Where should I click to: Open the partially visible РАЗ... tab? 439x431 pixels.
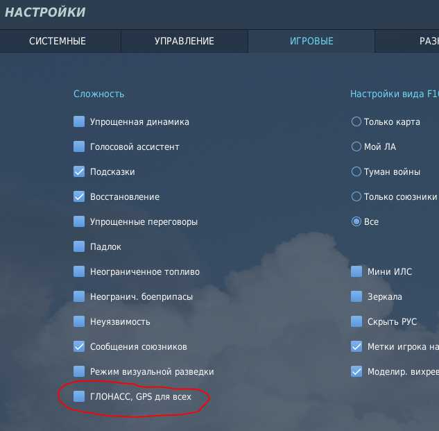(x=407, y=41)
